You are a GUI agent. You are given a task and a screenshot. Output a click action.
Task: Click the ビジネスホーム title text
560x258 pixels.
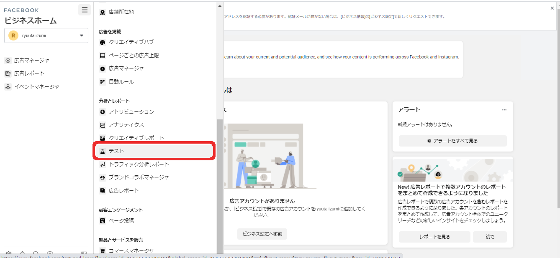click(x=30, y=21)
